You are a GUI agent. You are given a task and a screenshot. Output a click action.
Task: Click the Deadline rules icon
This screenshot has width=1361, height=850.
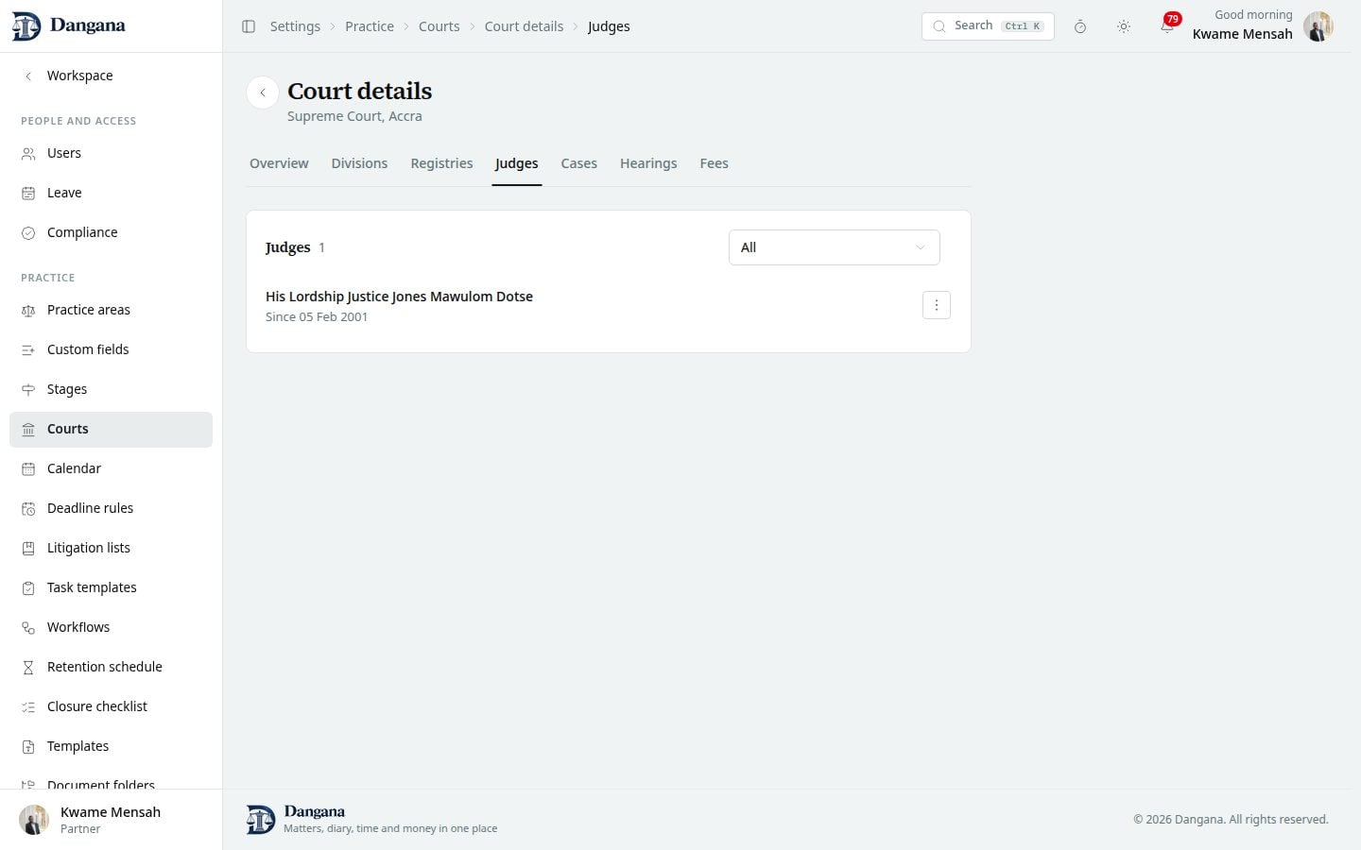click(28, 508)
